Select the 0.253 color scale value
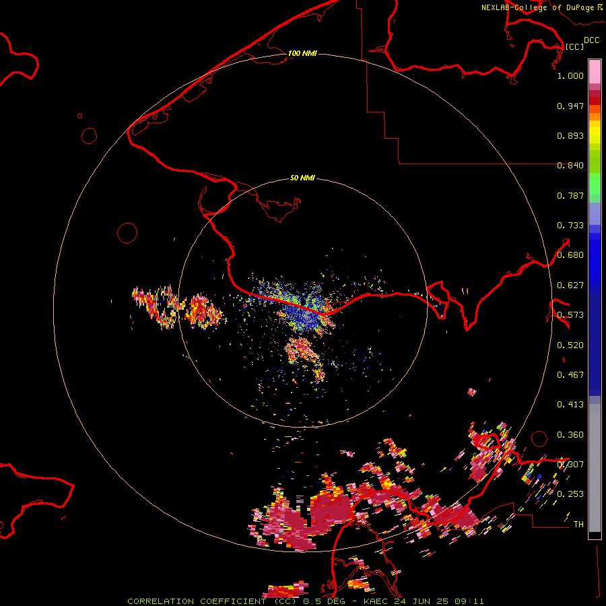This screenshot has width=606, height=606. coord(570,494)
